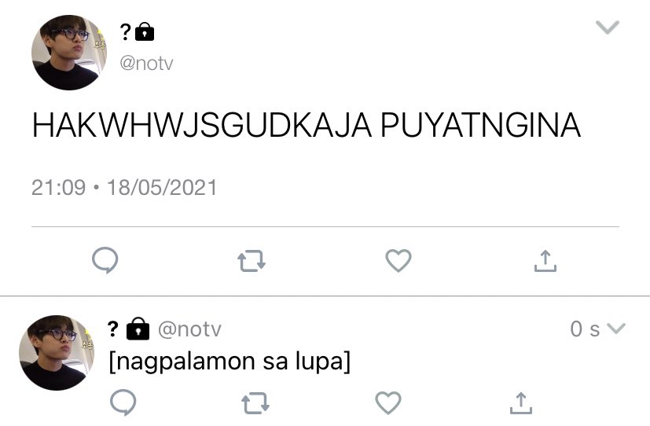Retweet the nagpalamon sa lupa reply
Viewport: 650px width, 426px height.
point(255,403)
